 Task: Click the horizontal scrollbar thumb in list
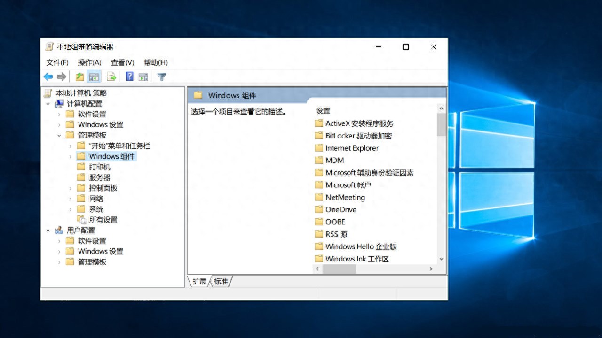tap(339, 269)
